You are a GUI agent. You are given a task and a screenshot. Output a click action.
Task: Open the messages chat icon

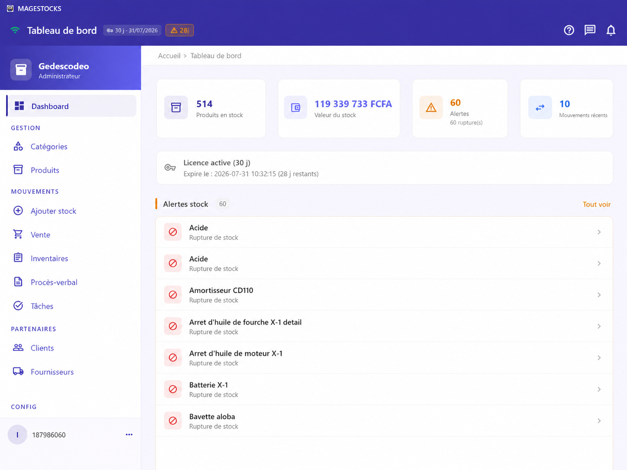pyautogui.click(x=590, y=30)
